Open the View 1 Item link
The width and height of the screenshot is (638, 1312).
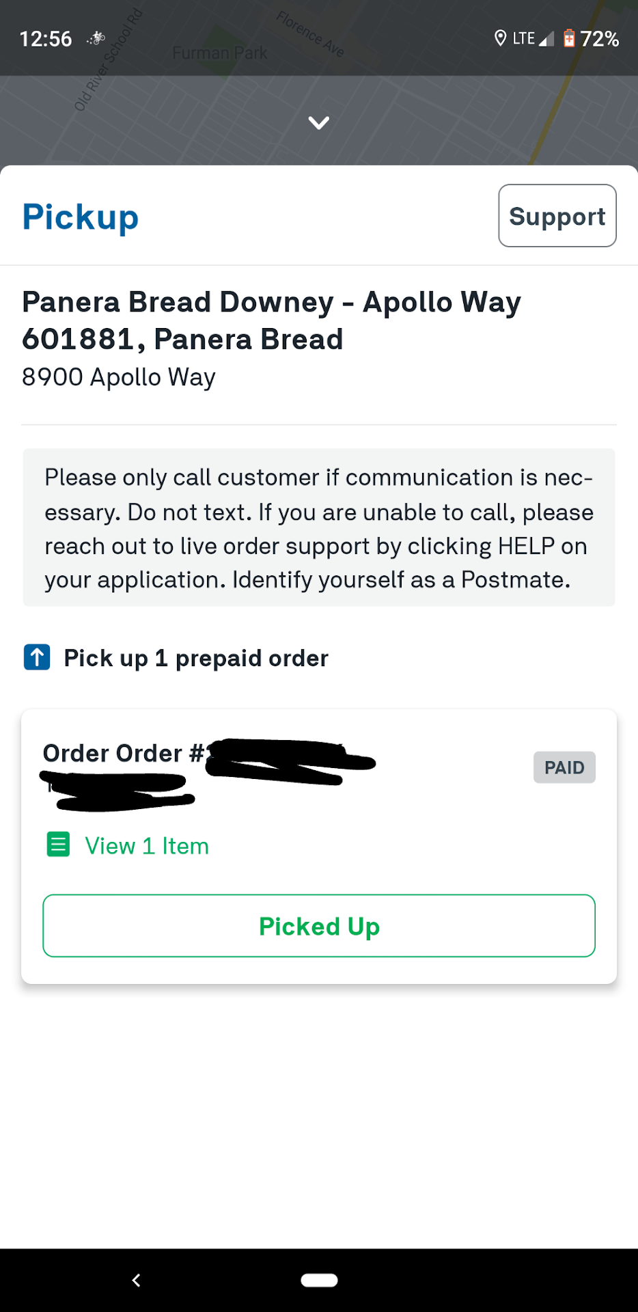[146, 846]
